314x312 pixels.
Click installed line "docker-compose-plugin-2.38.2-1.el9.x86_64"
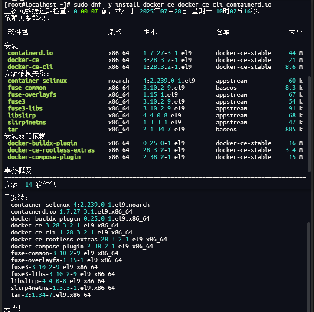click(82, 247)
